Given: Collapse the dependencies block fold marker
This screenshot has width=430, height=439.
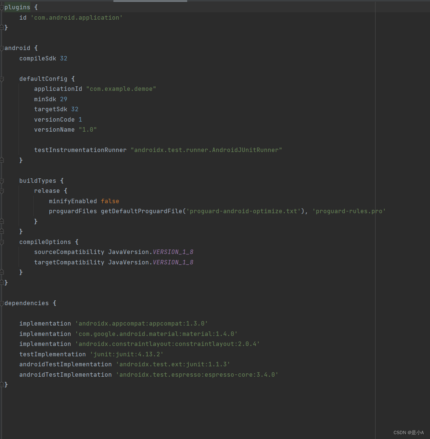Looking at the screenshot, I should point(2,303).
